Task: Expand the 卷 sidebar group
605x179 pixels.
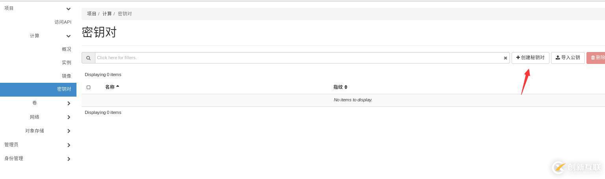Action: click(x=69, y=103)
